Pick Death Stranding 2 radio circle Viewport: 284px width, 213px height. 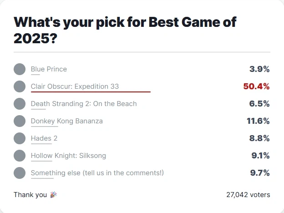coord(20,104)
